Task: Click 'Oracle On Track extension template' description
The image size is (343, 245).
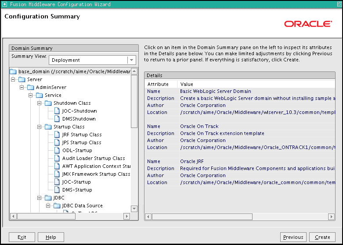Action: 222,133
